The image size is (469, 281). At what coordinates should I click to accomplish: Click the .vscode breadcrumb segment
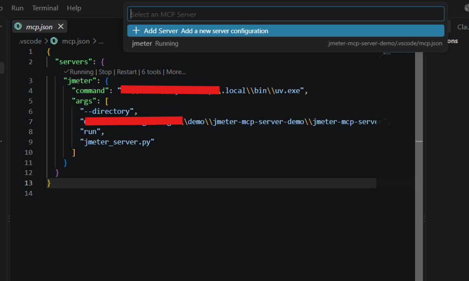click(30, 41)
